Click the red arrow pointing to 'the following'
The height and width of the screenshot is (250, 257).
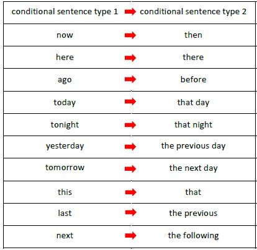pyautogui.click(x=131, y=235)
